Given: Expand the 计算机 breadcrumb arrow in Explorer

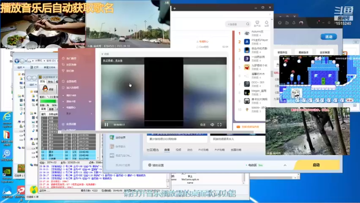Looking at the screenshot, I should tap(45, 61).
